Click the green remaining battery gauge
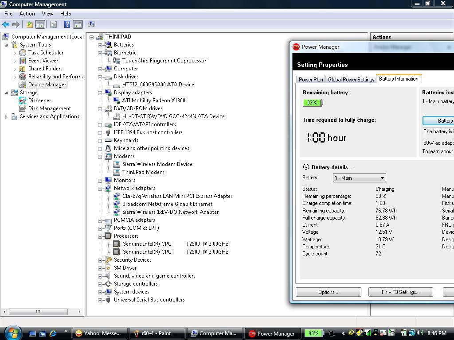 tap(313, 103)
